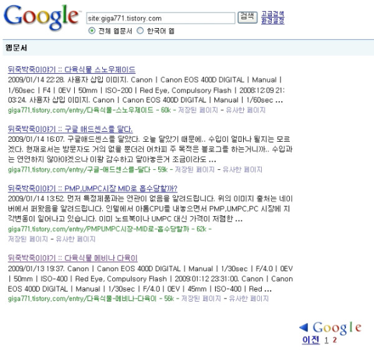The width and height of the screenshot is (374, 356).
Task: Click the snippet text starting 2009/01/14 22:28
Action: click(x=146, y=90)
